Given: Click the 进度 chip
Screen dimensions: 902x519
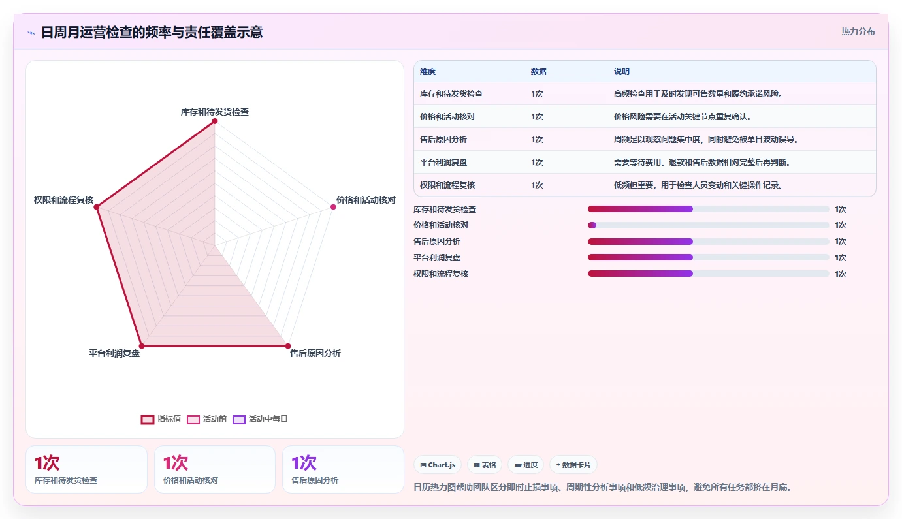Looking at the screenshot, I should (526, 465).
